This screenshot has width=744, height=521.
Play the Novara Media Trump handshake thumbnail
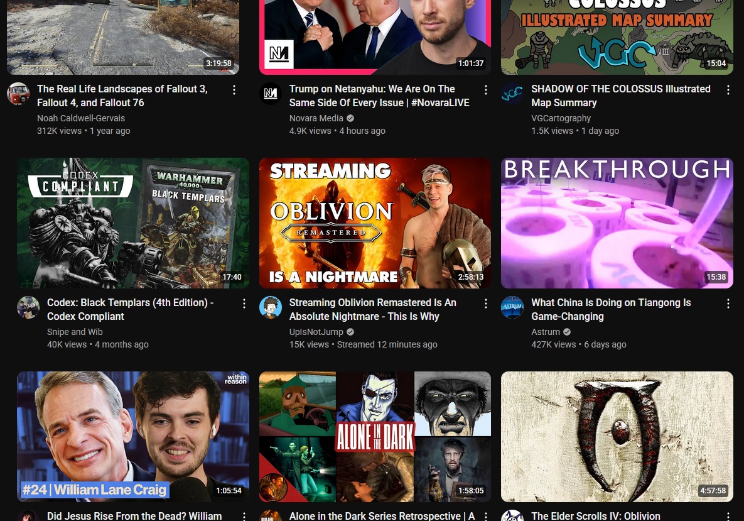375,37
